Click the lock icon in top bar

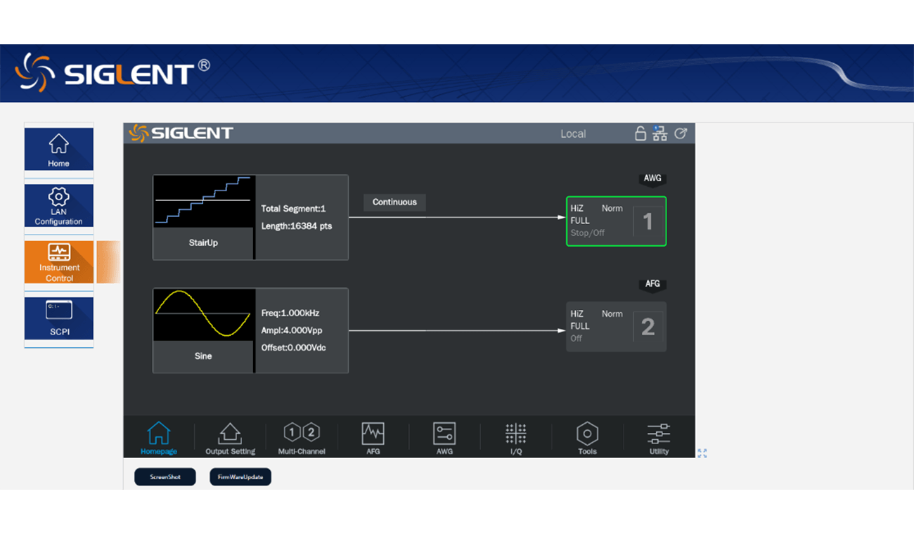coord(640,133)
